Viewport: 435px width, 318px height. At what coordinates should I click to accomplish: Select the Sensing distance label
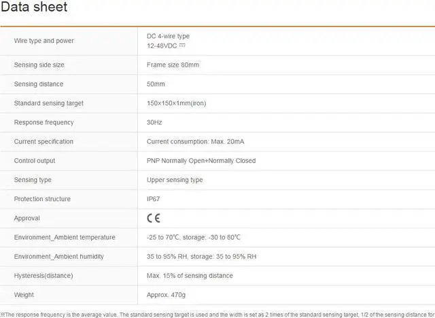point(38,84)
